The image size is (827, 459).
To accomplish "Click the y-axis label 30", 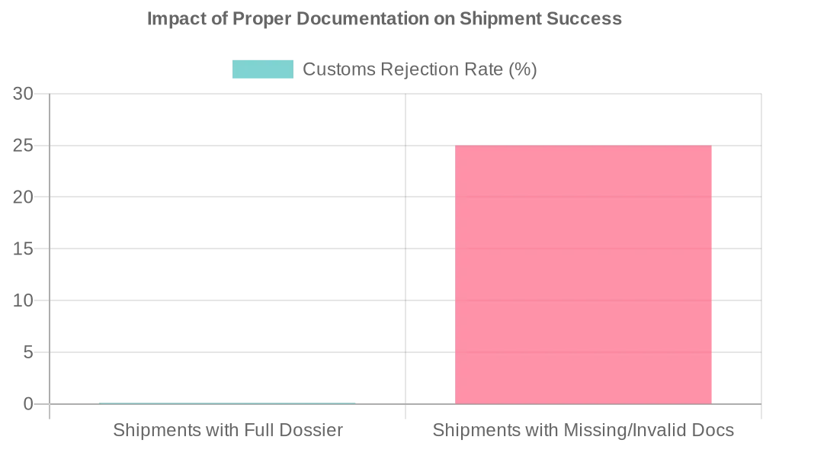I will tap(23, 94).
